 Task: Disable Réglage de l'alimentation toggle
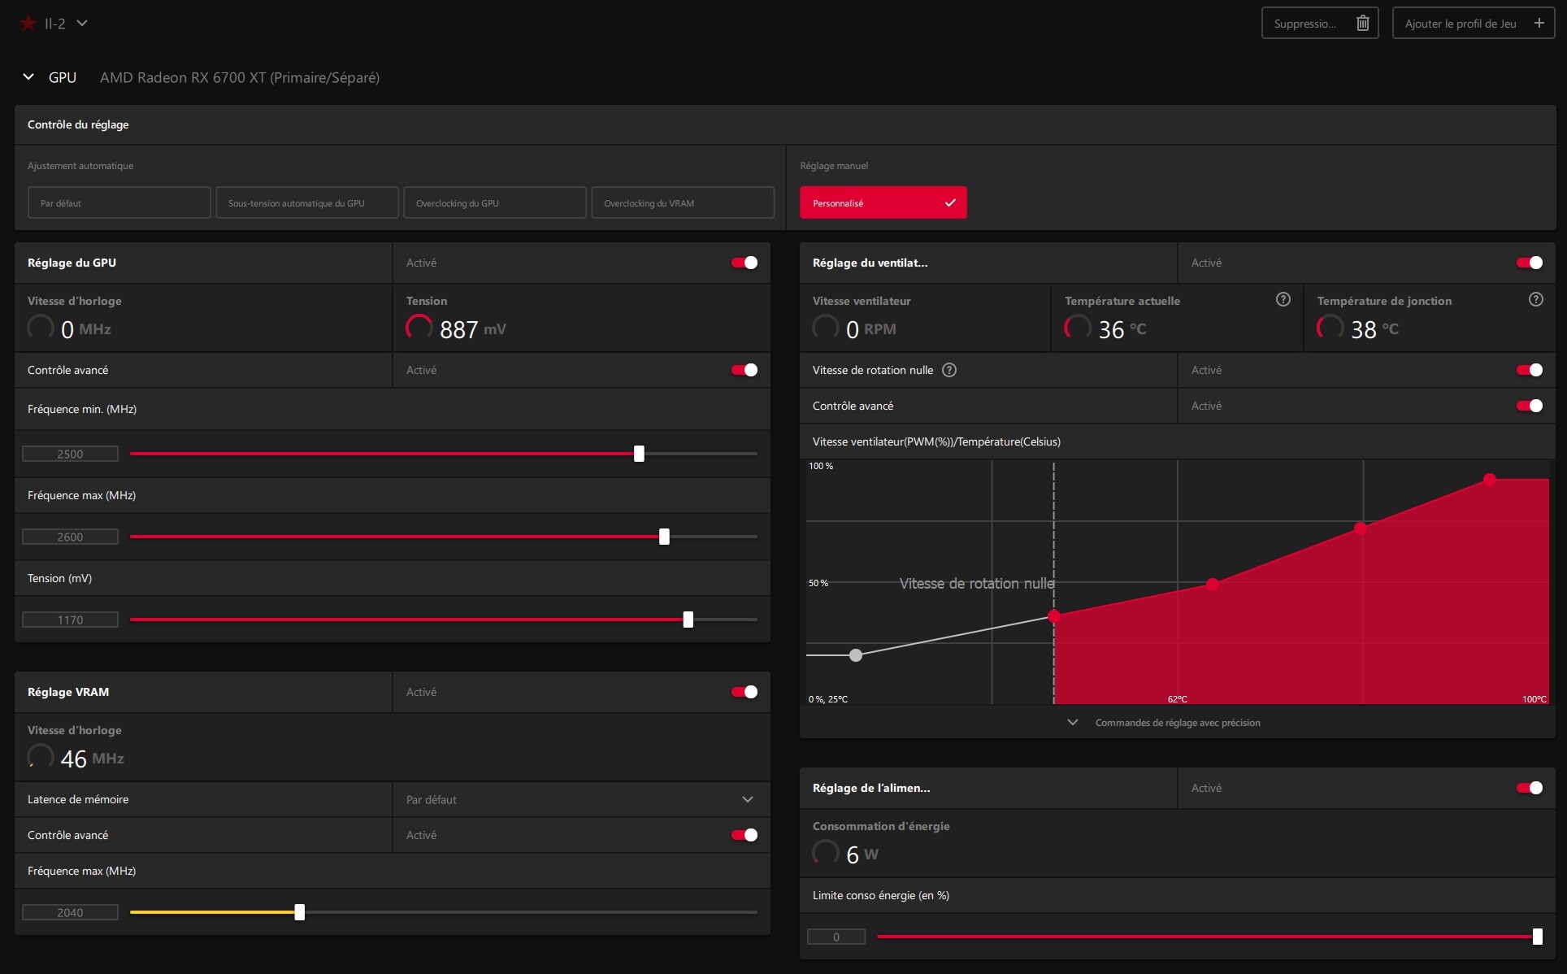point(1529,788)
